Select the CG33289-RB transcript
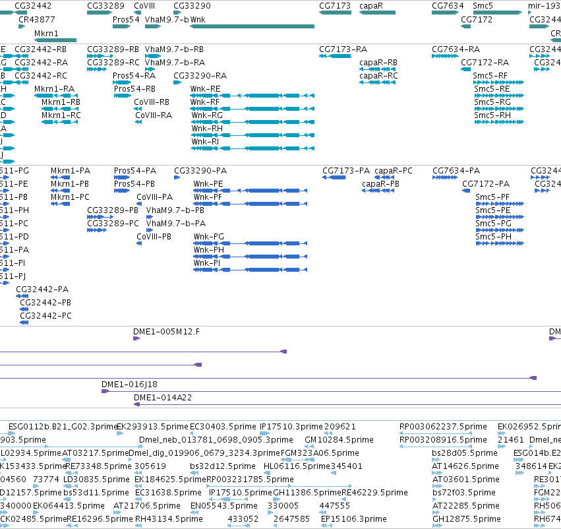This screenshot has height=529, width=561. coord(100,56)
